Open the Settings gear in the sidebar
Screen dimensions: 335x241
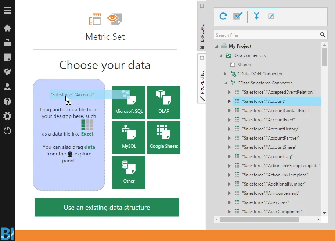click(8, 116)
